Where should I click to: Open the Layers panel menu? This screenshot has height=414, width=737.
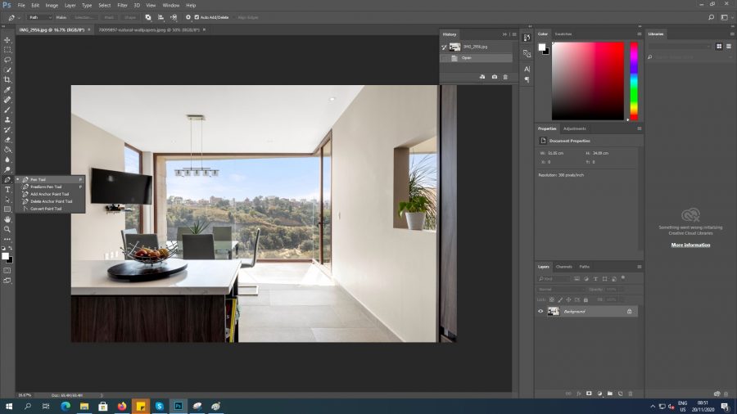coord(640,267)
